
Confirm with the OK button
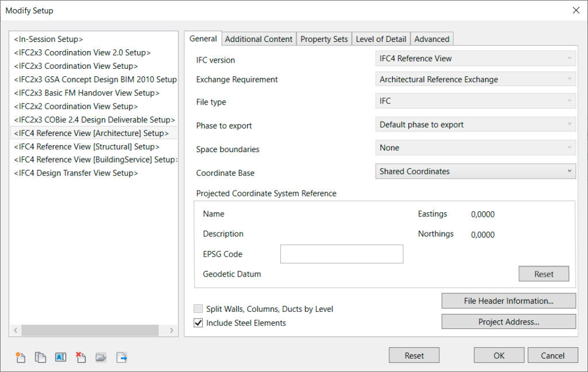499,355
